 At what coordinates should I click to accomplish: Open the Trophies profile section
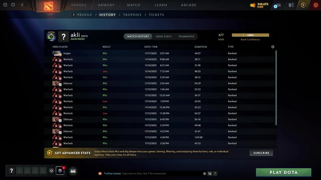[x=132, y=15]
